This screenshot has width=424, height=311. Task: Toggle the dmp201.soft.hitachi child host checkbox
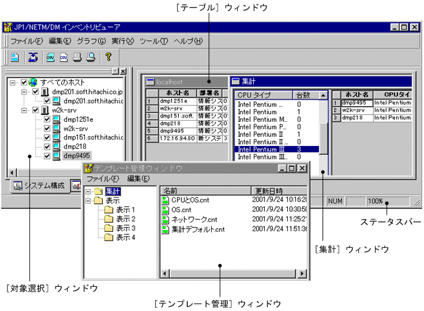pyautogui.click(x=47, y=101)
